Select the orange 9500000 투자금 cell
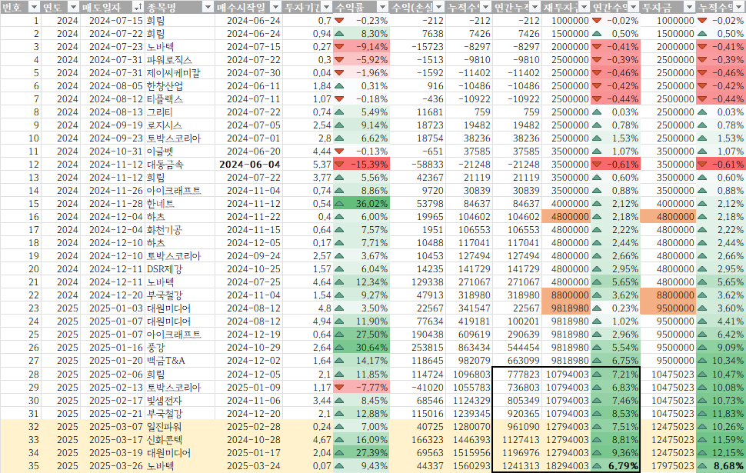The width and height of the screenshot is (746, 473). (668, 308)
